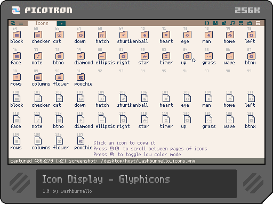Copy the left file icon numbered 111
Screen dimensions: 273x204
(251, 98)
